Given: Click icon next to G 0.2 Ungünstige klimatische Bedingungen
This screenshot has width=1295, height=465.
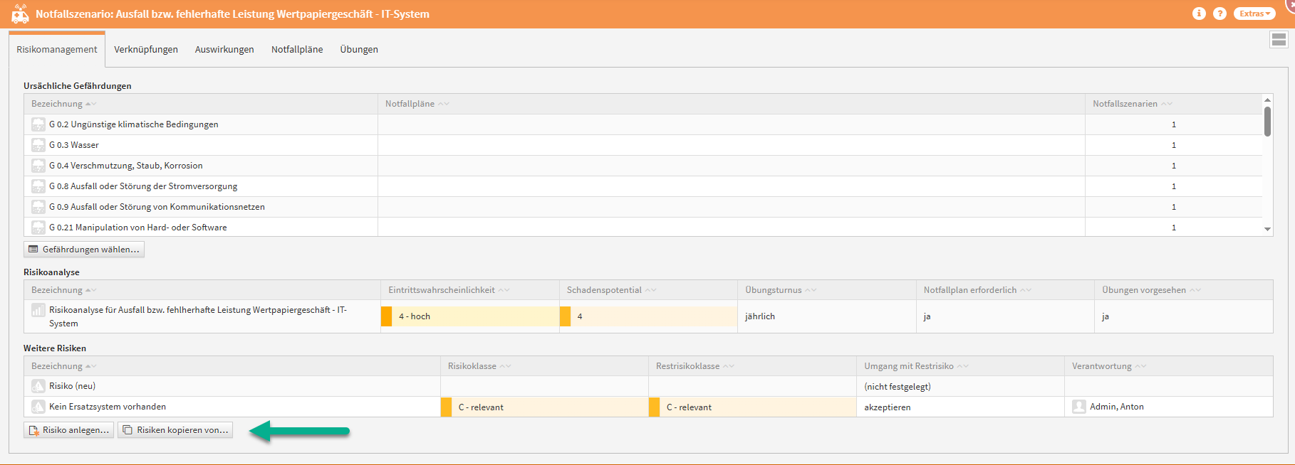Looking at the screenshot, I should click(x=38, y=124).
